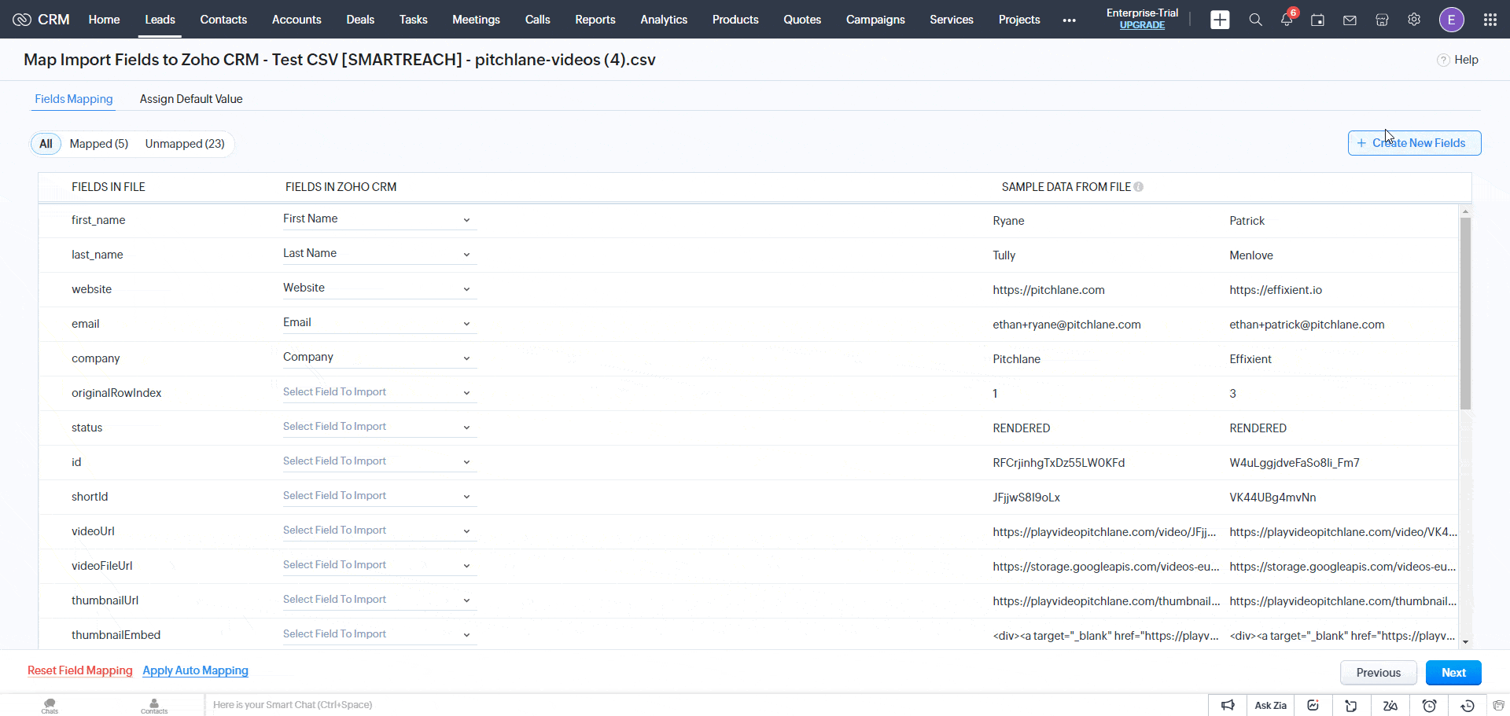Click the ethan+ryane@pitchlane.com sample value
The width and height of the screenshot is (1510, 716).
tap(1066, 325)
